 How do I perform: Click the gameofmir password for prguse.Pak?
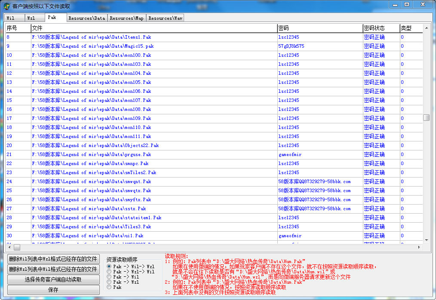(290, 154)
